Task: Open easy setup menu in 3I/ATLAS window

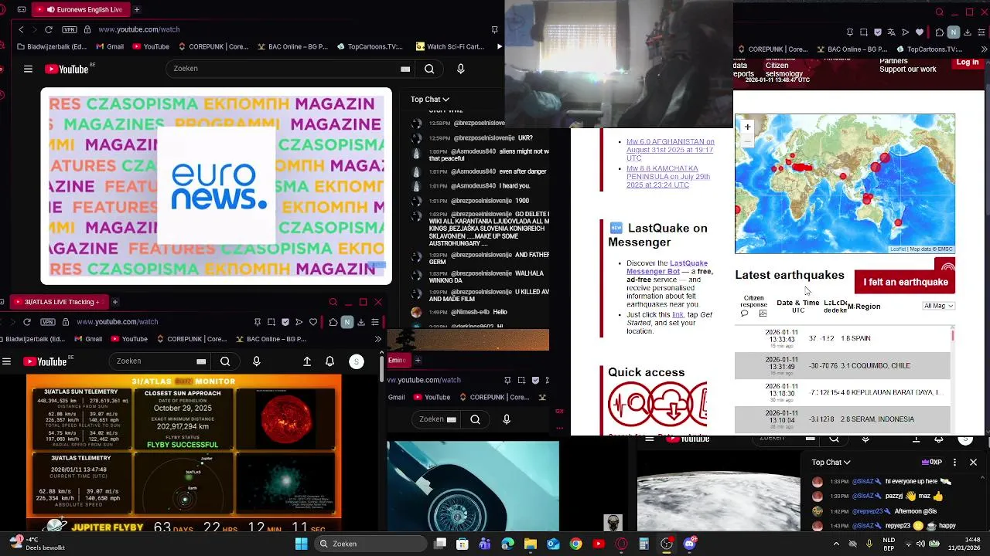Action: click(375, 322)
